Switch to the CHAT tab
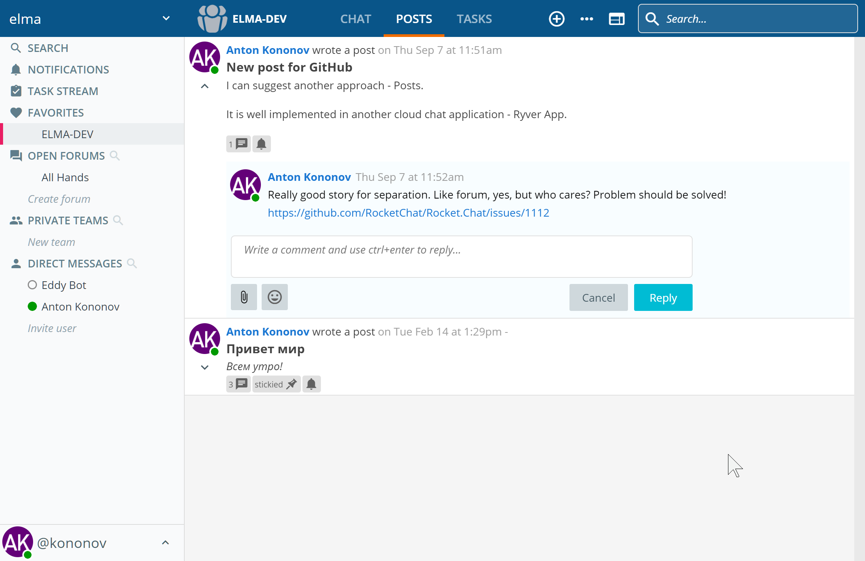This screenshot has width=865, height=561. click(356, 19)
